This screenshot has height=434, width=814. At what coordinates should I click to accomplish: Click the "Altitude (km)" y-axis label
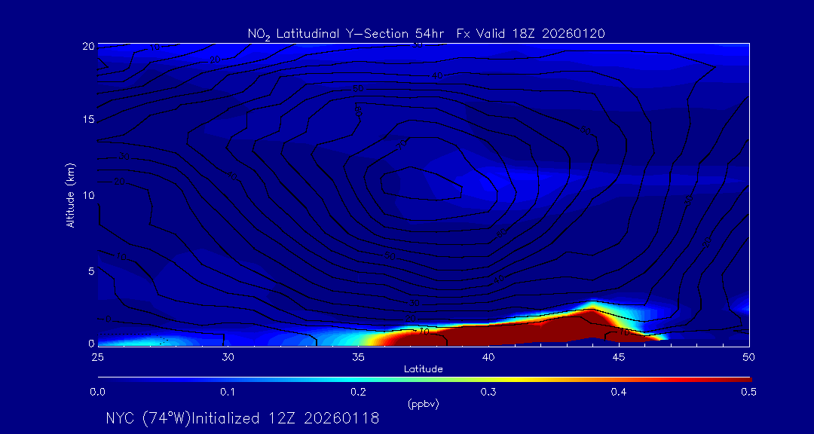tap(70, 195)
